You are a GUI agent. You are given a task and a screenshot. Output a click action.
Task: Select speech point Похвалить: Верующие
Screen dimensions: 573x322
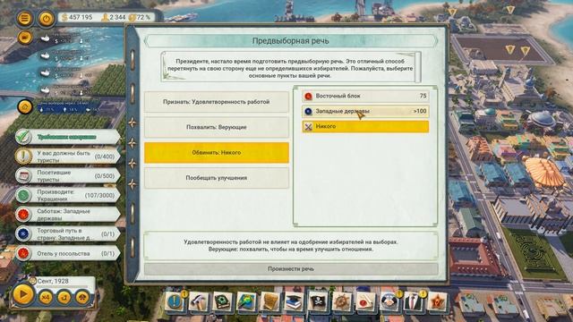(217, 127)
